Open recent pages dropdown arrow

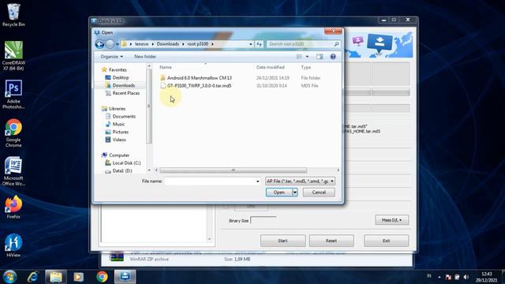tap(118, 44)
